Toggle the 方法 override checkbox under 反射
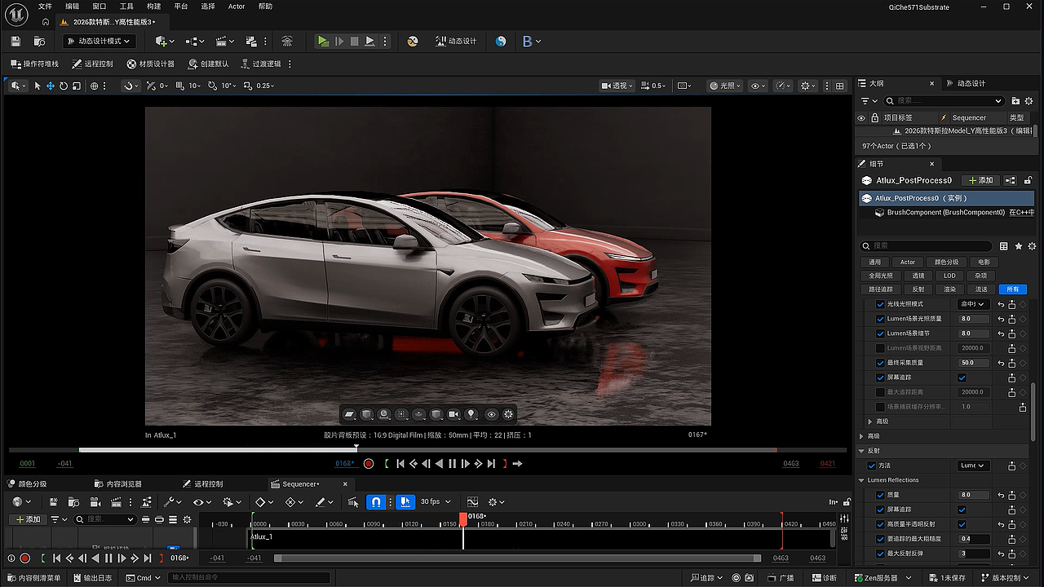Screen dimensions: 1044x587 click(x=872, y=466)
